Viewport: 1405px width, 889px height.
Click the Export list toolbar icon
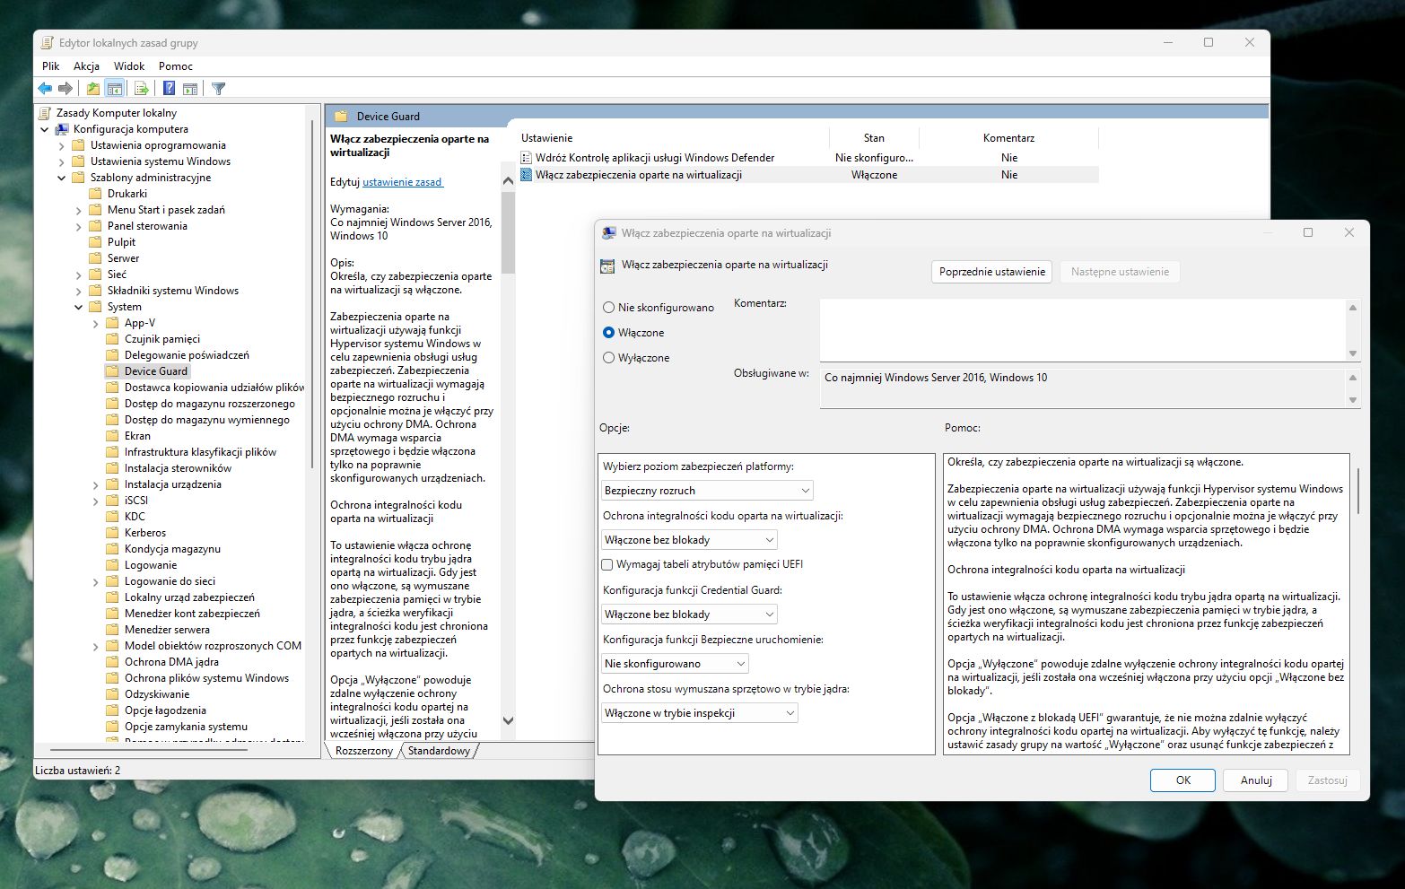tap(141, 89)
